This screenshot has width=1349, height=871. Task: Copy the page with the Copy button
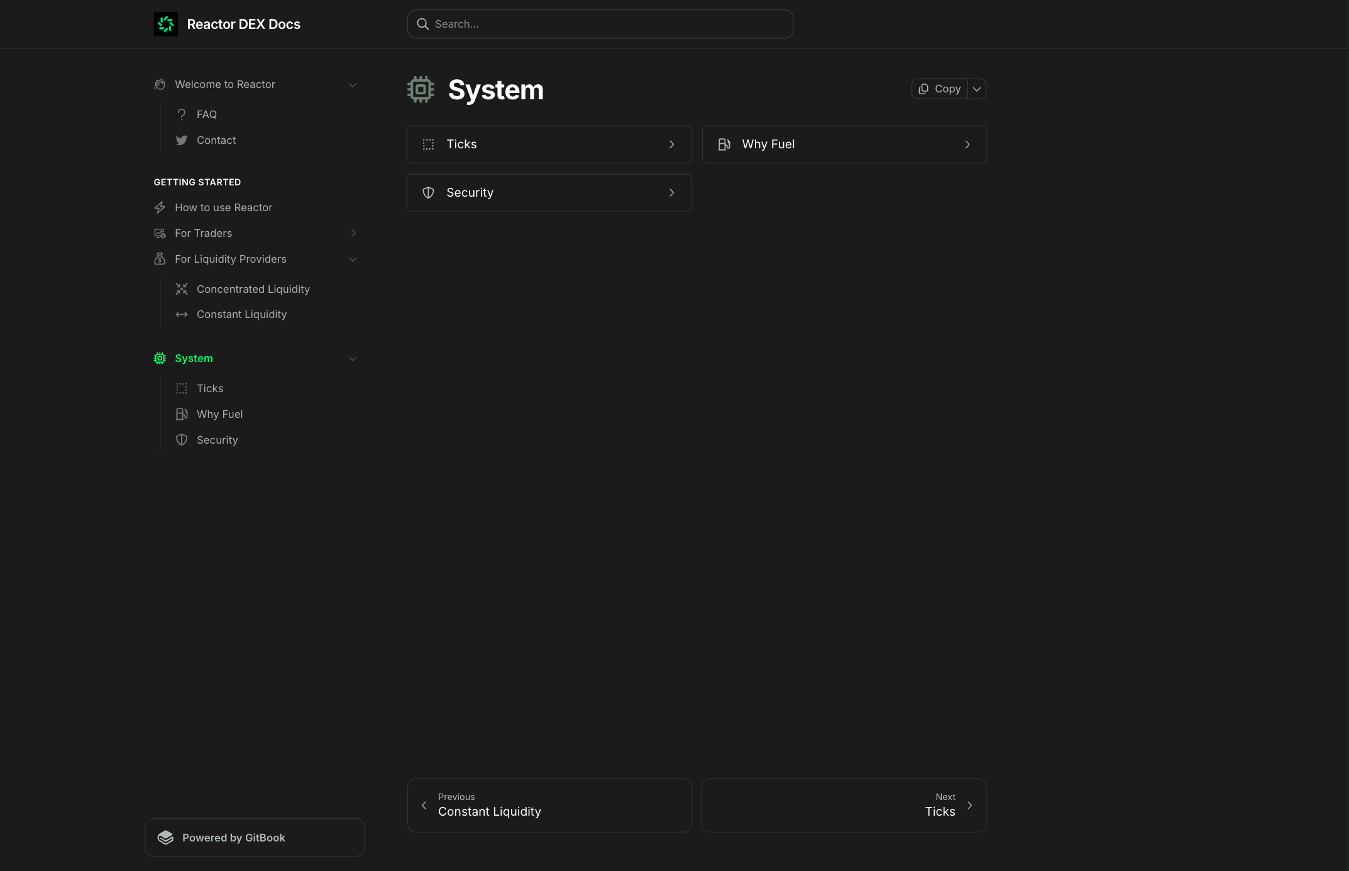[x=940, y=89]
